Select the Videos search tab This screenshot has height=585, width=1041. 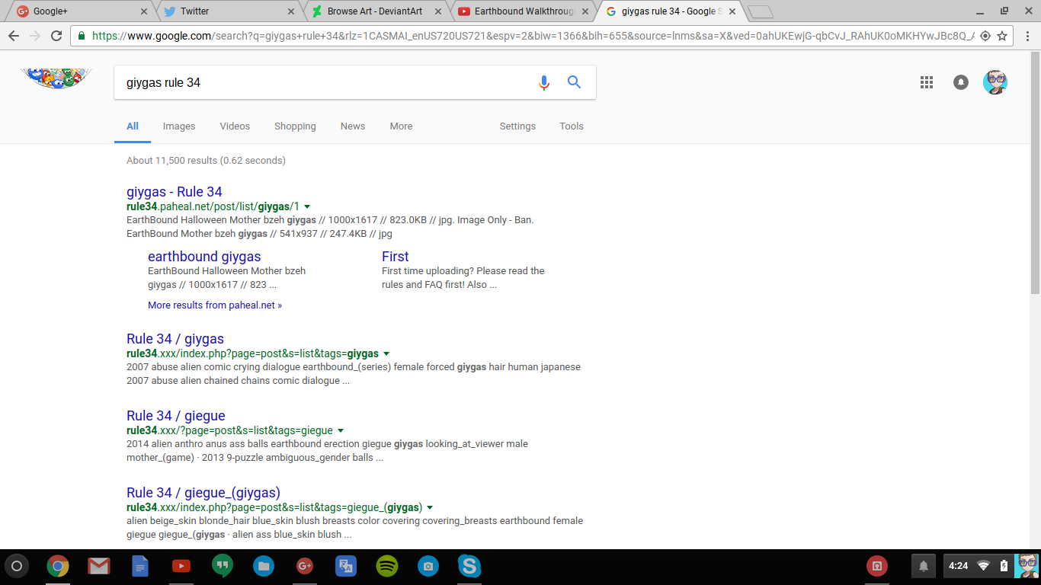point(235,126)
